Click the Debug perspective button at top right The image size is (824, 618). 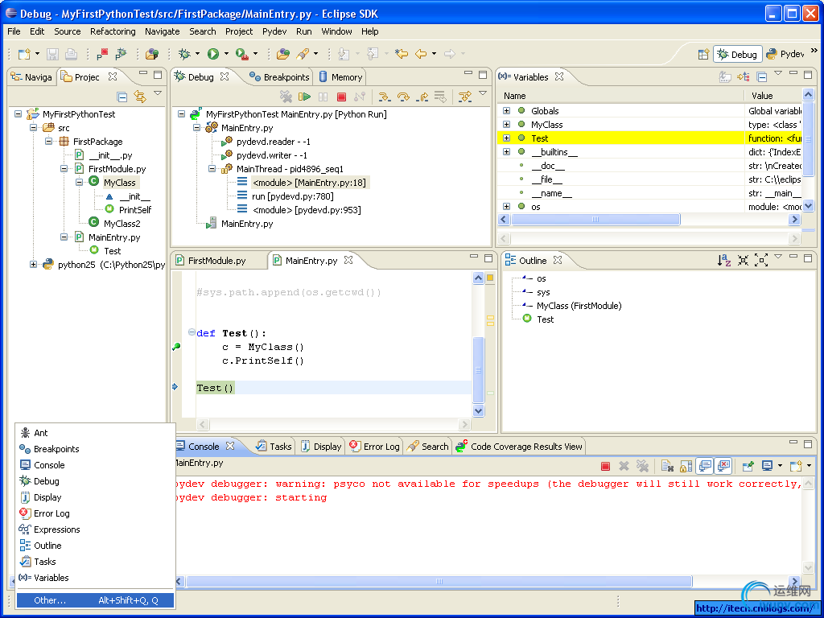pos(737,54)
